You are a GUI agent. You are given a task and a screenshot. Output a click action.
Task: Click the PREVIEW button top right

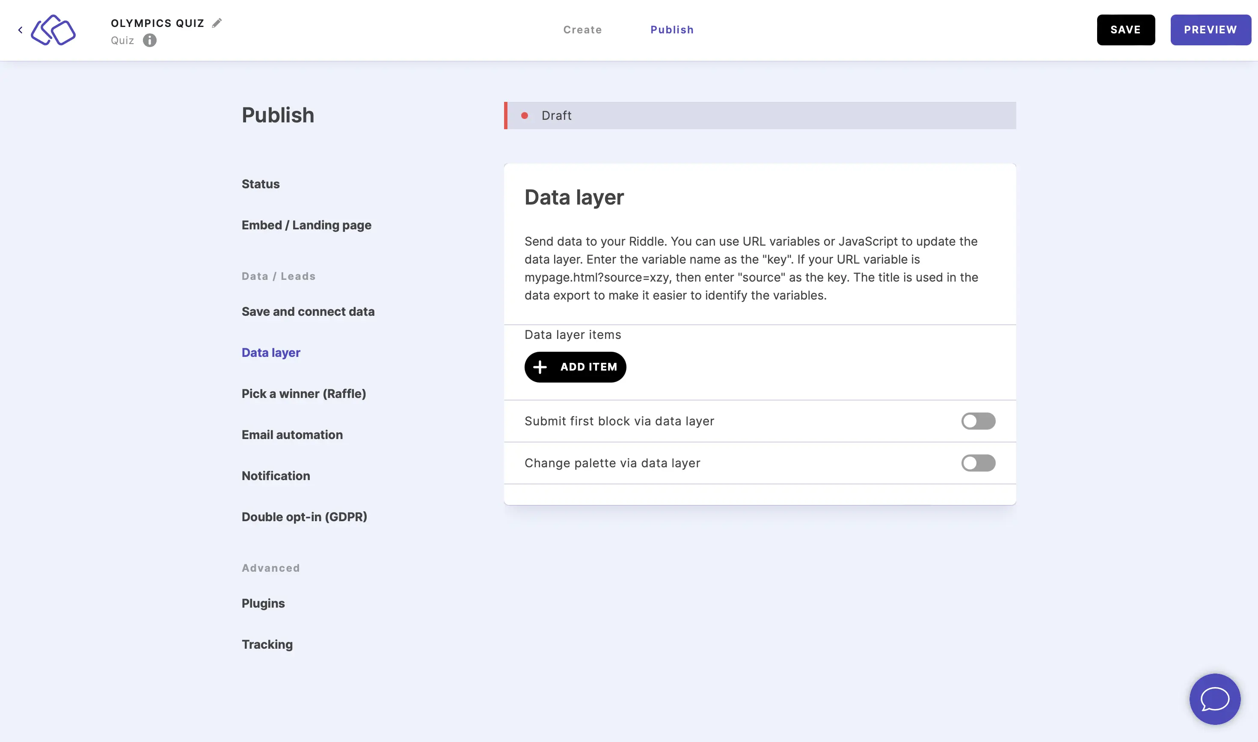(1211, 29)
